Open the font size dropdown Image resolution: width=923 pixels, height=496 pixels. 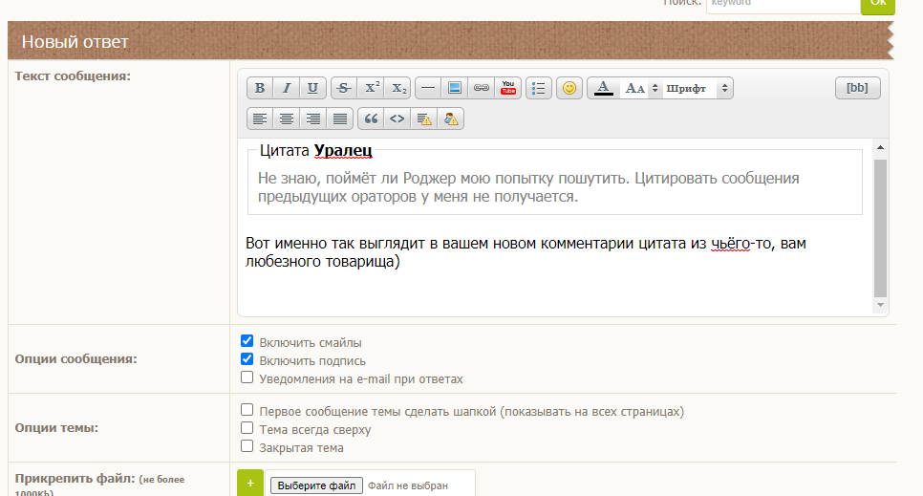[x=640, y=88]
